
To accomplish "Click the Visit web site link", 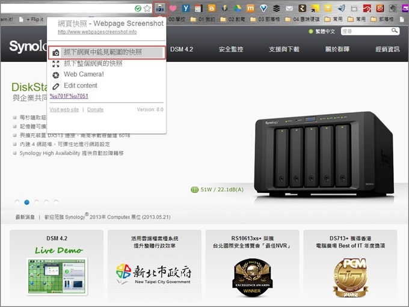I will pyautogui.click(x=64, y=109).
